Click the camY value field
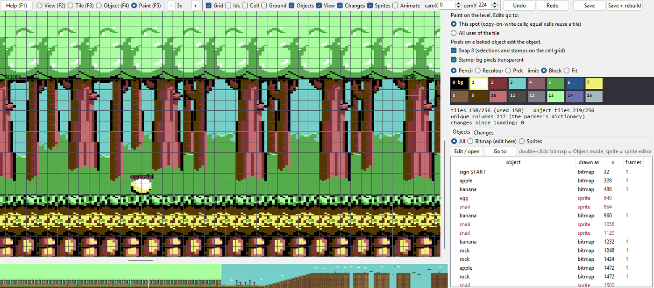Image resolution: width=654 pixels, height=288 pixels. [x=484, y=5]
